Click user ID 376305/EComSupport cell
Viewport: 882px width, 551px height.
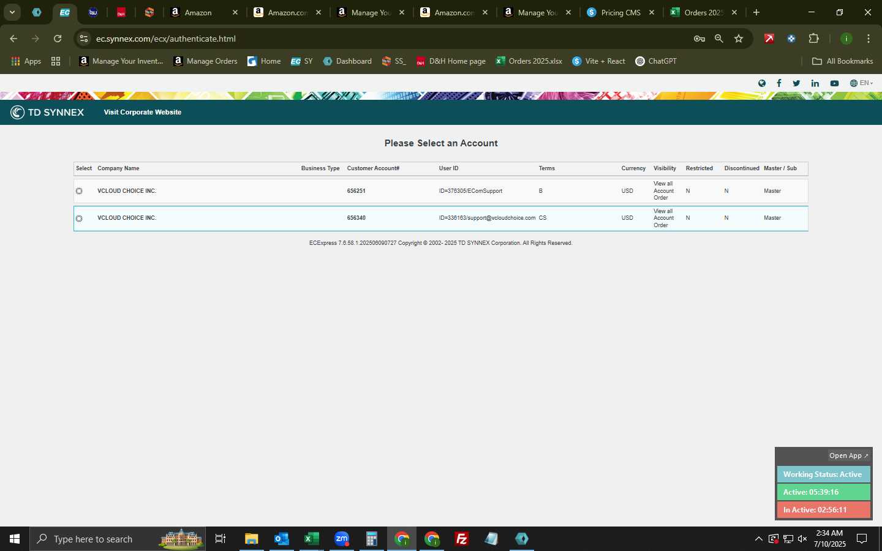click(x=470, y=191)
